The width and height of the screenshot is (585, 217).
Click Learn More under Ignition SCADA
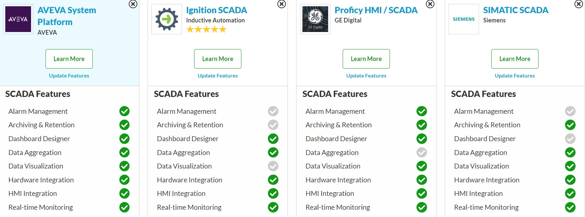click(x=218, y=59)
